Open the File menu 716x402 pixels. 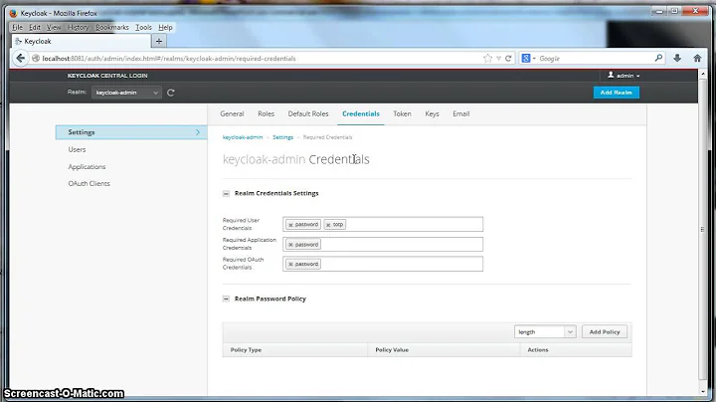click(17, 28)
